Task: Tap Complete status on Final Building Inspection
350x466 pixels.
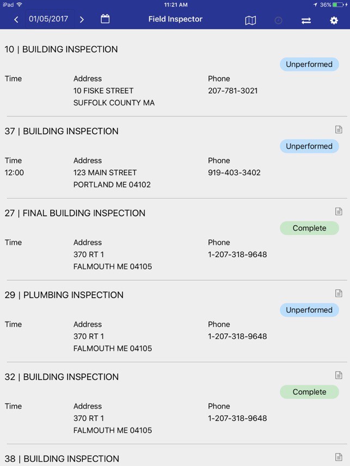Action: click(309, 228)
